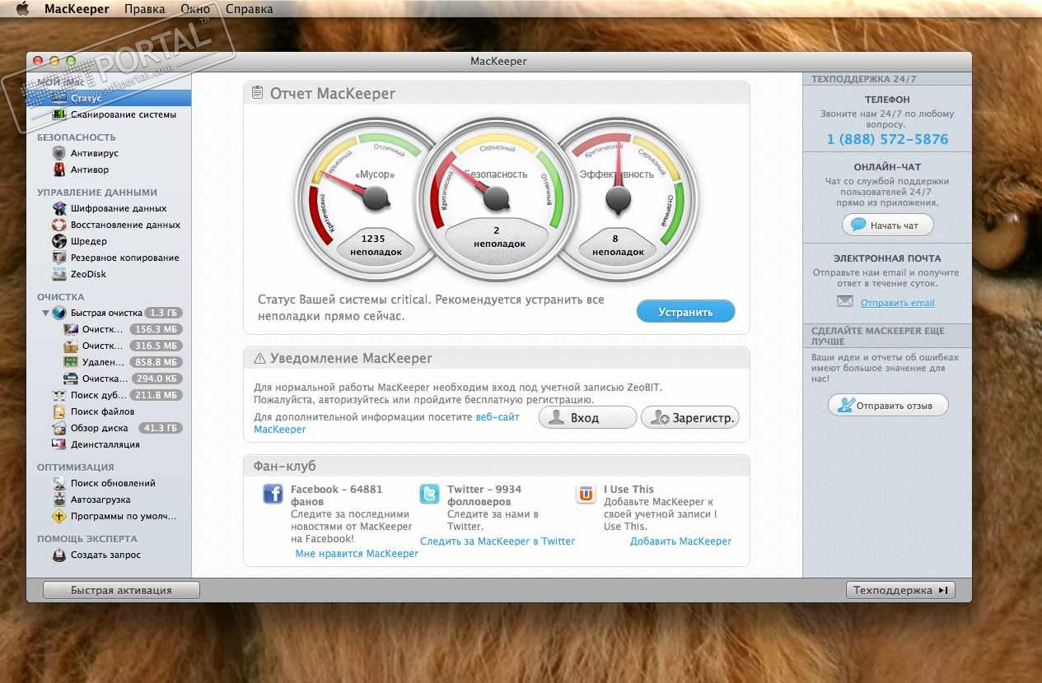The image size is (1042, 683).
Task: Click the 41.3 ГБ size badge
Action: (x=160, y=428)
